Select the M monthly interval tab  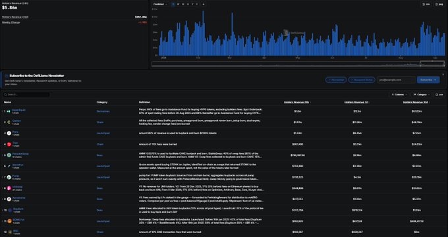click(183, 5)
